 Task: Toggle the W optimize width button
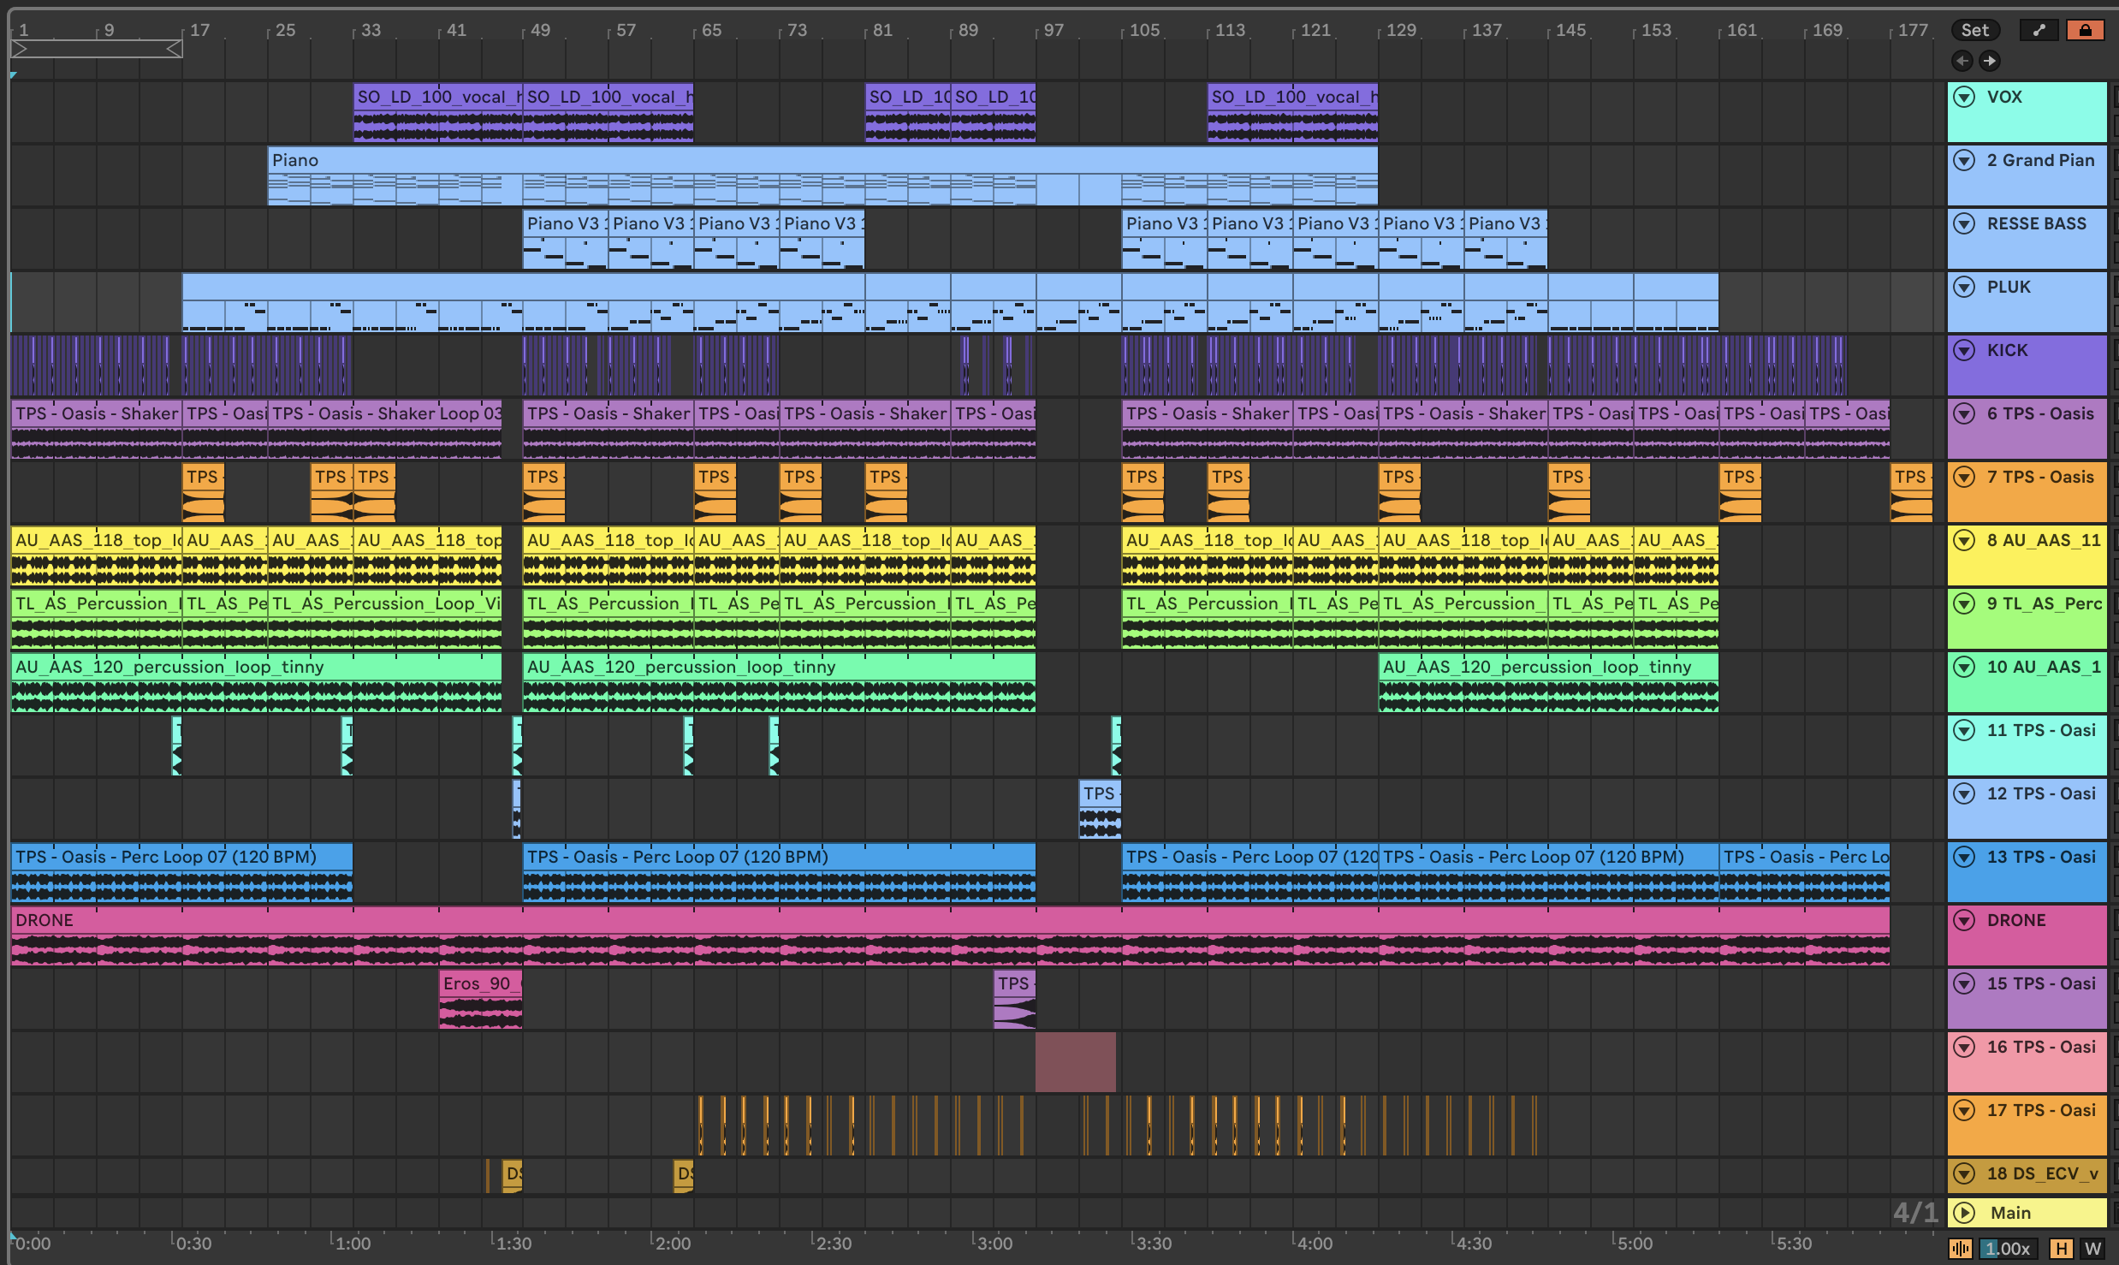(2092, 1249)
